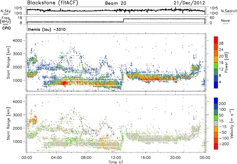Click the frequency step near 13:00

pyautogui.click(x=124, y=20)
